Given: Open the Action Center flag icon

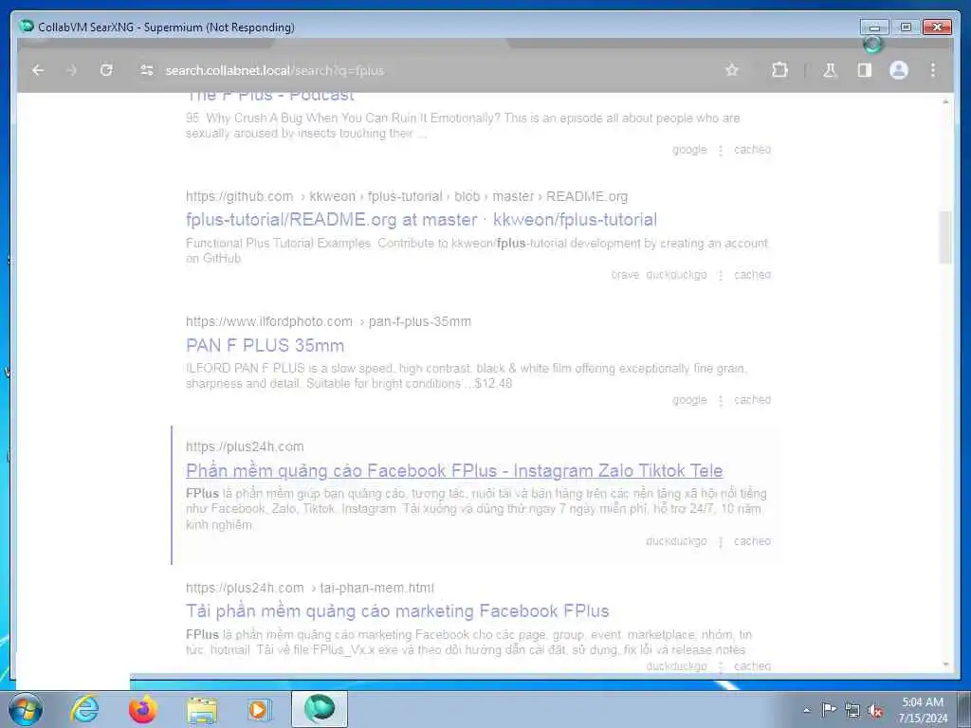Looking at the screenshot, I should tap(829, 709).
